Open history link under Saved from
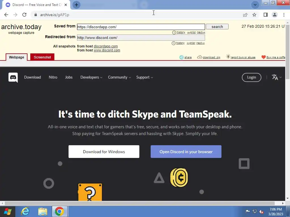The width and height of the screenshot is (290, 217). click(181, 32)
